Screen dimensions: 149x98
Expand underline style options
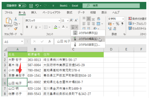pos(40,27)
